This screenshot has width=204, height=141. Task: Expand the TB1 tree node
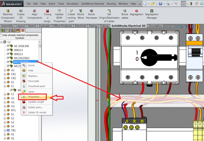pyautogui.click(x=5, y=130)
